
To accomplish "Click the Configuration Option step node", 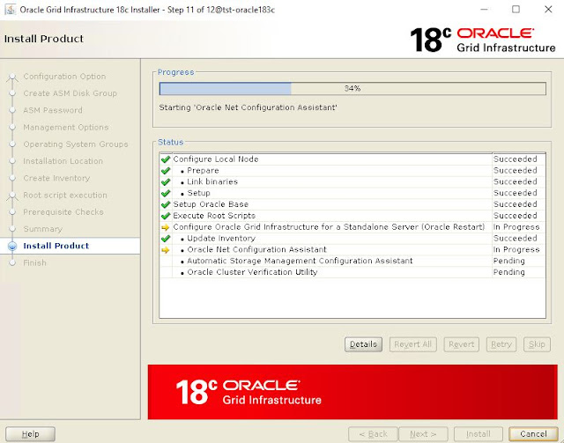I will [x=12, y=77].
